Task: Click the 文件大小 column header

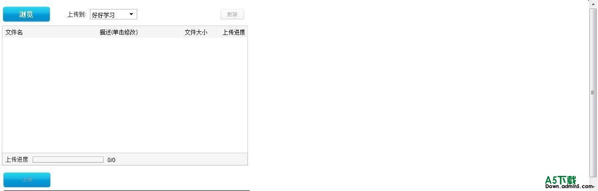Action: (x=196, y=32)
